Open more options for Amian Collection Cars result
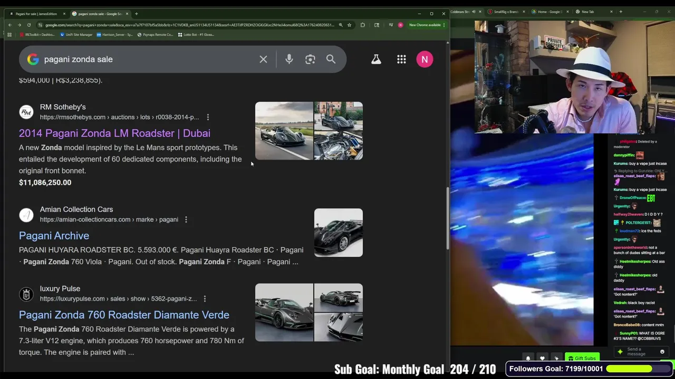The image size is (675, 379). (x=186, y=220)
